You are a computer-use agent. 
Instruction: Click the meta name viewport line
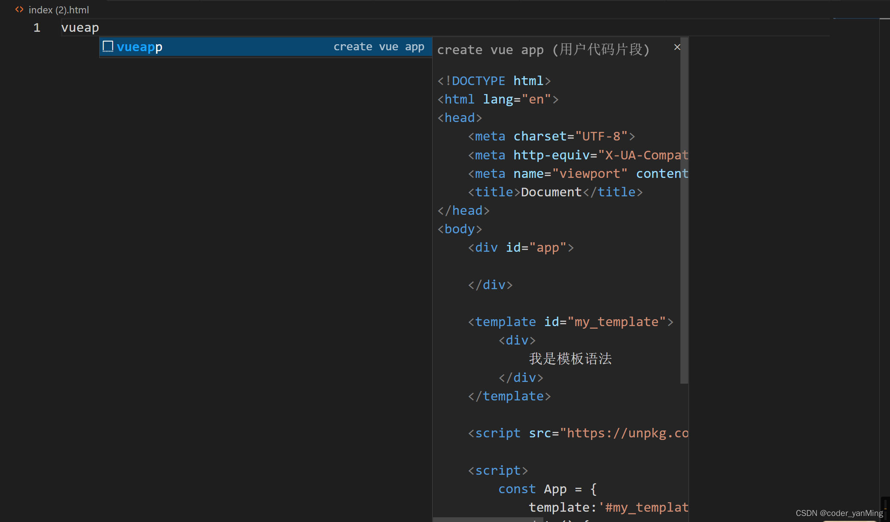(578, 174)
